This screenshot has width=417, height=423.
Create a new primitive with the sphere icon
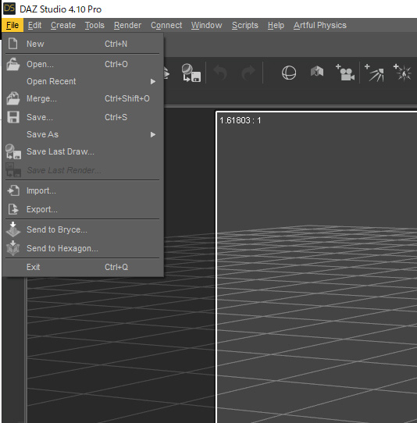[x=289, y=73]
